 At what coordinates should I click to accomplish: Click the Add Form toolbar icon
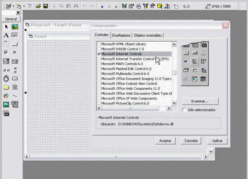(x=19, y=6)
